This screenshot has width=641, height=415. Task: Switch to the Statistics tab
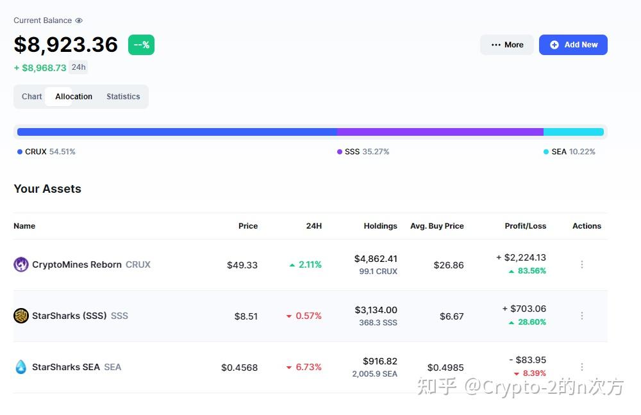[x=123, y=97]
